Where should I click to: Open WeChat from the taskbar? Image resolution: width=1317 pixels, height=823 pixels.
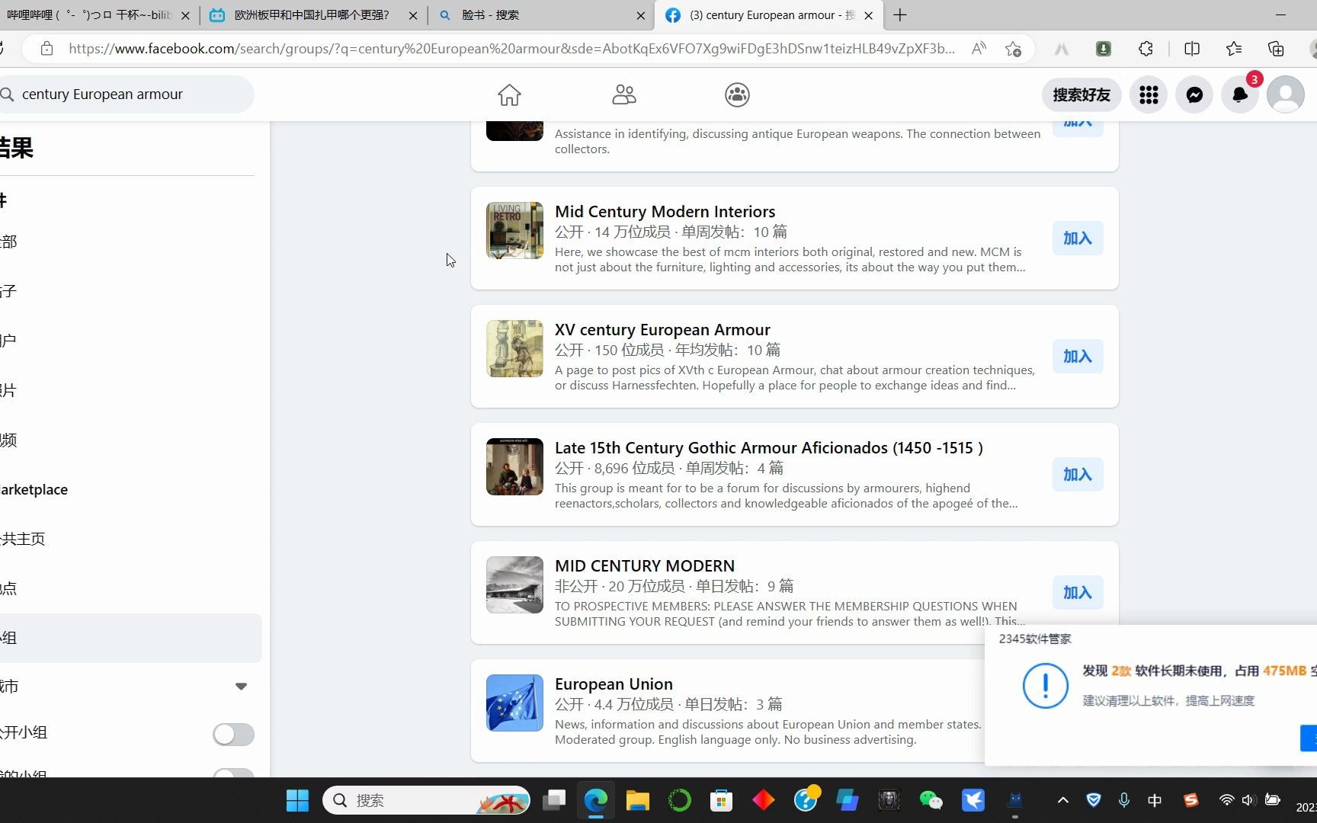[931, 800]
